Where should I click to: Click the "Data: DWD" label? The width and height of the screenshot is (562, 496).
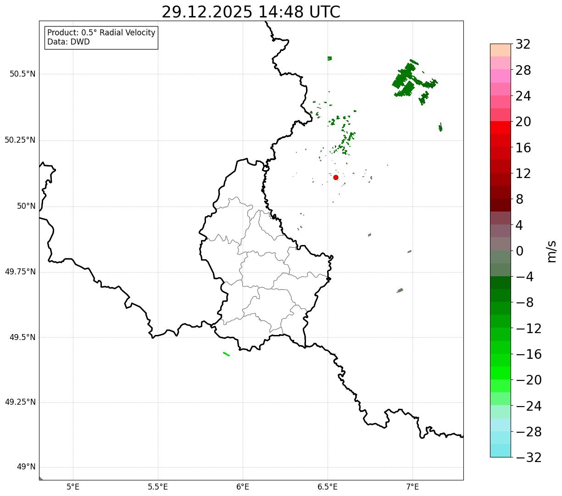click(x=68, y=42)
